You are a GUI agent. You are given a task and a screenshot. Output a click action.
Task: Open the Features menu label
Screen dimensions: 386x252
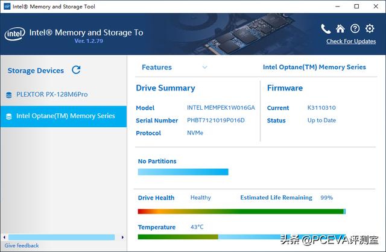point(157,67)
